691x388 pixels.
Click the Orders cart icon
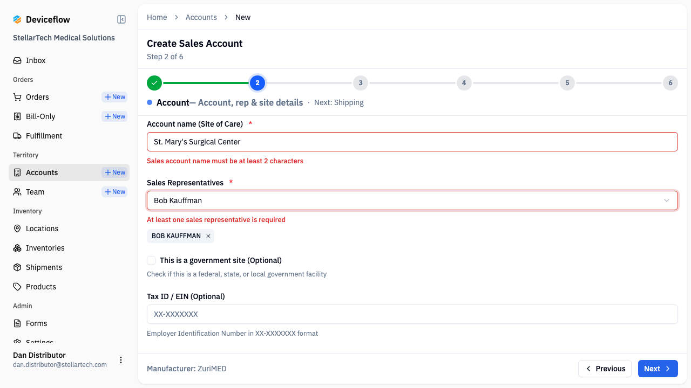point(17,97)
